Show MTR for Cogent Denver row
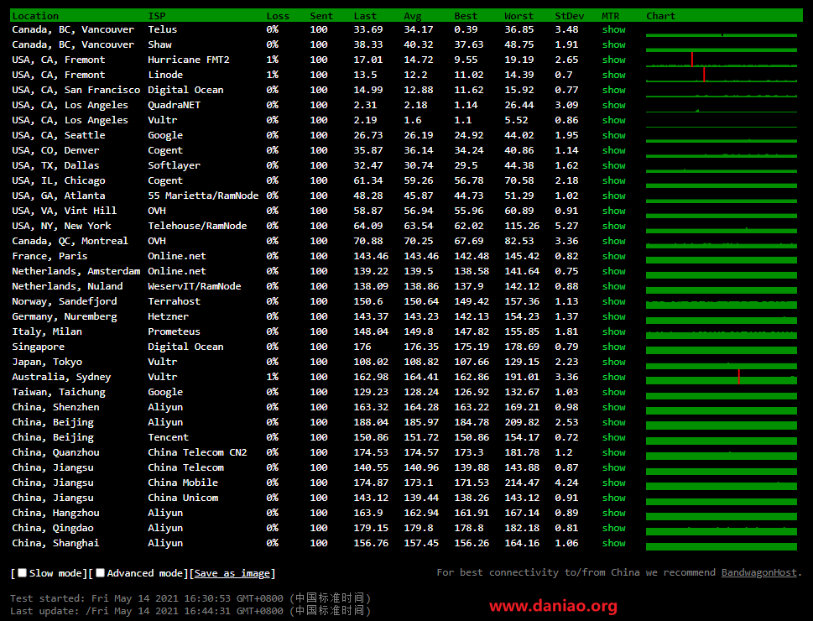 tap(614, 150)
